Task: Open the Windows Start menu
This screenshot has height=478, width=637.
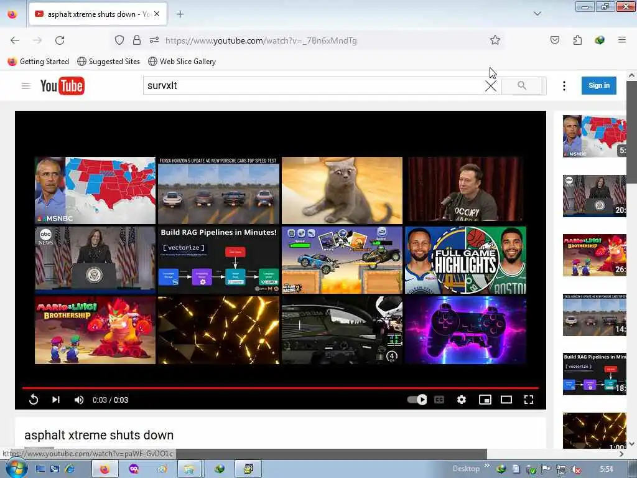Action: (16, 468)
